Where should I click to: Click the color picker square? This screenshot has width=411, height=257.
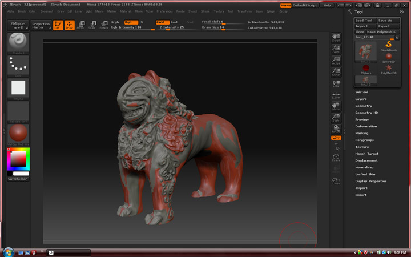19,159
